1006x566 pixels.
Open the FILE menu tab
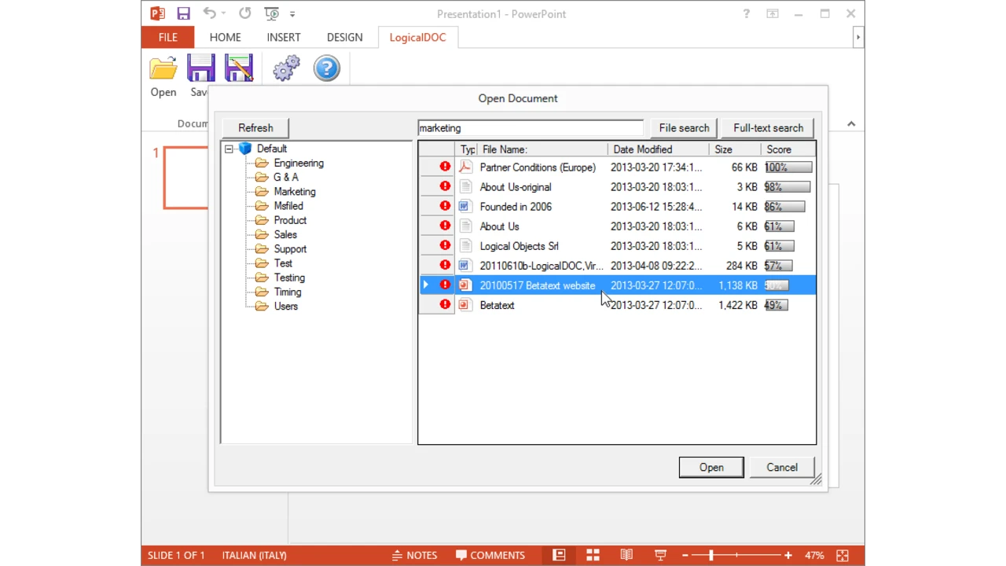(167, 37)
